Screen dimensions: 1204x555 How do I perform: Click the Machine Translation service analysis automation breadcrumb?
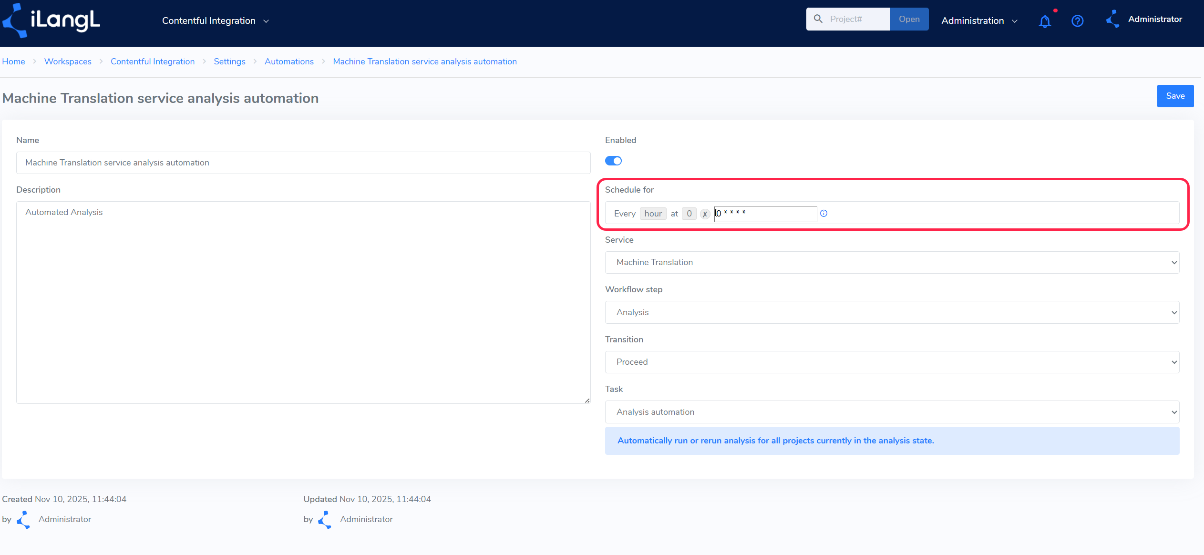tap(425, 62)
